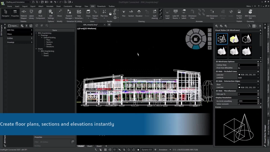Toggle the grid display in status bar
The image size is (270, 152).
point(105,150)
